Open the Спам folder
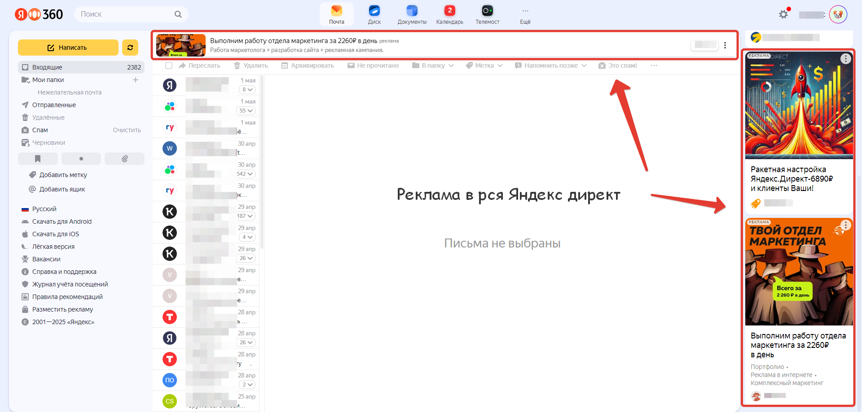The width and height of the screenshot is (862, 412). (40, 130)
